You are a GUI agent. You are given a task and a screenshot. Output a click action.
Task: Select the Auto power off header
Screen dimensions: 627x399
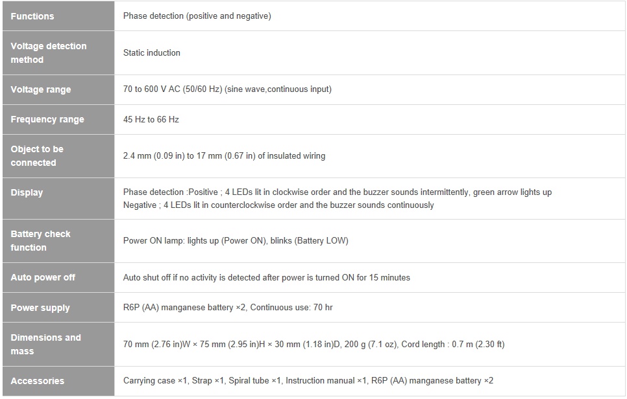58,277
